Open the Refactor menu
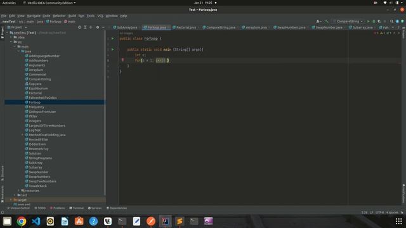406x228 pixels. (59, 16)
